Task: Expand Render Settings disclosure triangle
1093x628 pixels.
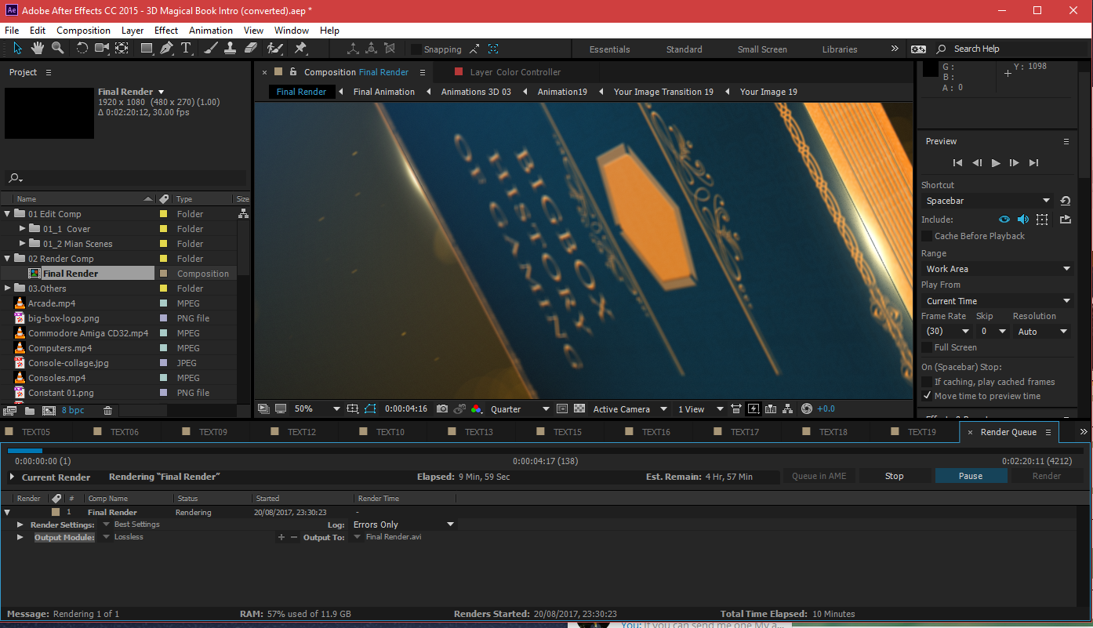Action: click(20, 525)
